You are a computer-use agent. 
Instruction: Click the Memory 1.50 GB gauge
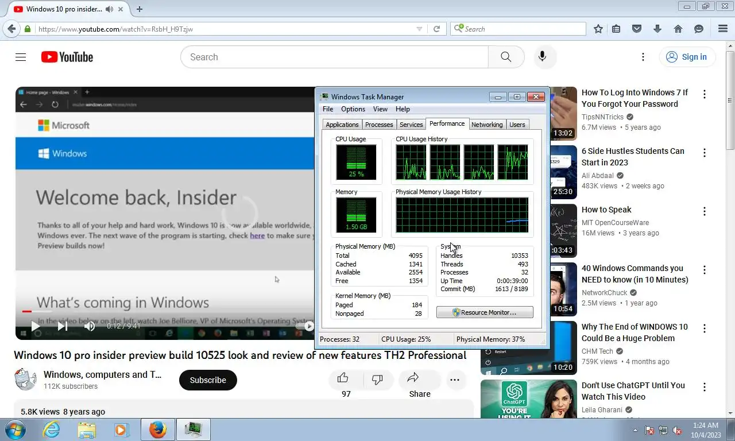(x=356, y=215)
